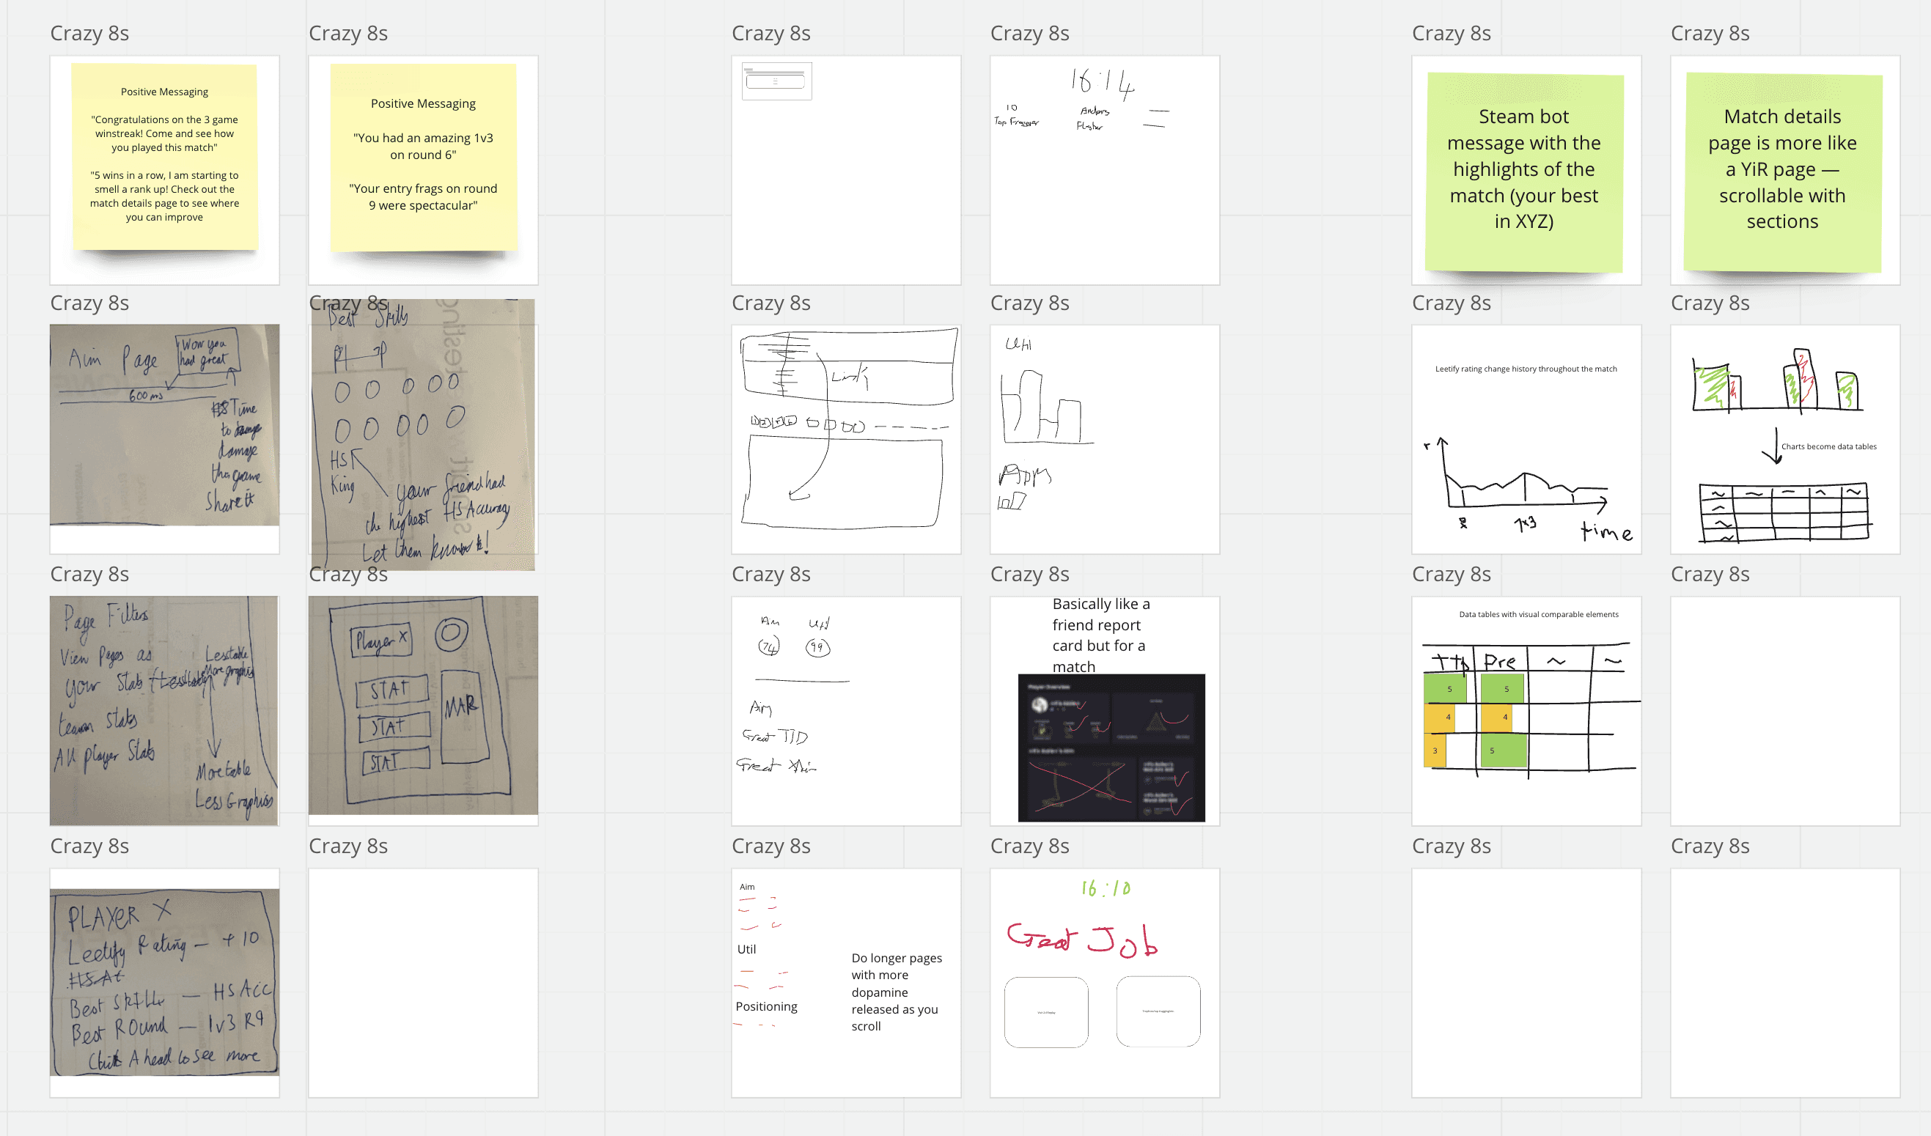Image resolution: width=1931 pixels, height=1136 pixels.
Task: Select the yellow sticky mentioning amazing 1v3 on round 6
Action: click(423, 157)
